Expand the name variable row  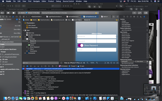[x=25, y=71]
